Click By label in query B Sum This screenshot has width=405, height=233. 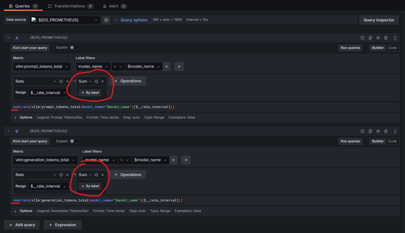tap(90, 186)
